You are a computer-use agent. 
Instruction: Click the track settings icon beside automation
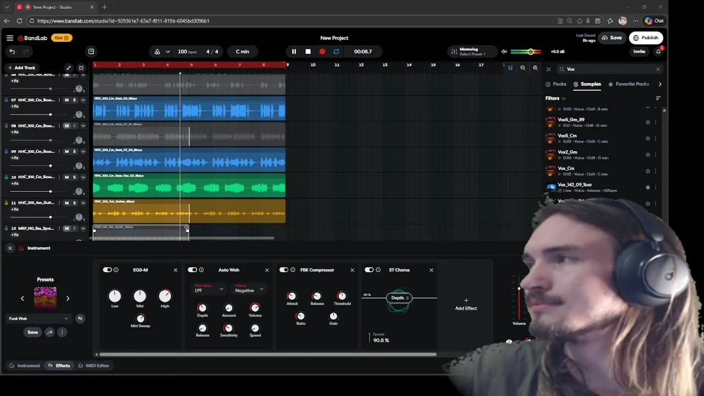[x=81, y=68]
